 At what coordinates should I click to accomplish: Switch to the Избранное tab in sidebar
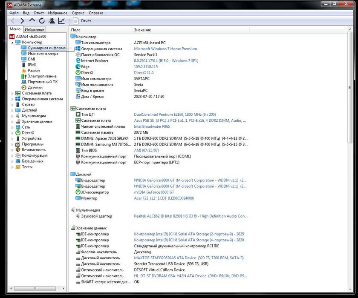coord(35,29)
